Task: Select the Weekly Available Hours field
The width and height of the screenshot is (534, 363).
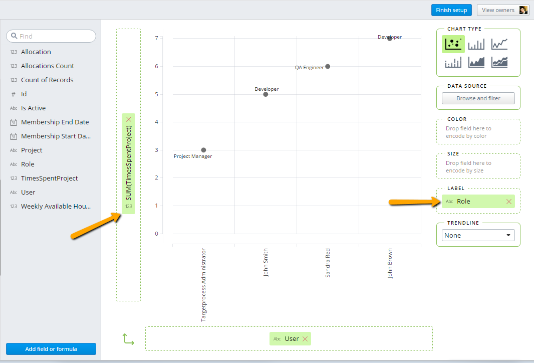Action: [x=56, y=206]
